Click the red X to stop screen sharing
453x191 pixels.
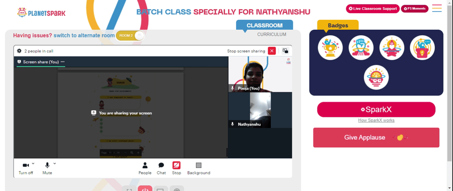tap(272, 51)
